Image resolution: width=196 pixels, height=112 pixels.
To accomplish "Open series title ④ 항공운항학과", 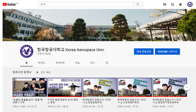I will tap(97, 101).
